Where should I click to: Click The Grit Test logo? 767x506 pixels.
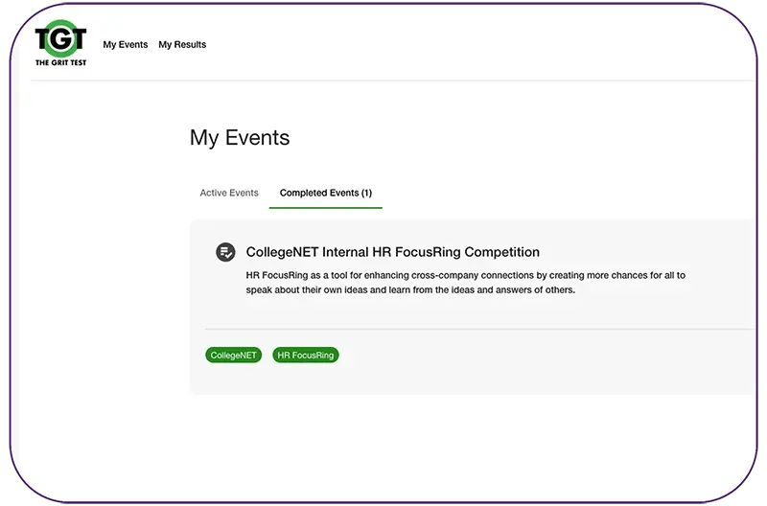point(60,43)
